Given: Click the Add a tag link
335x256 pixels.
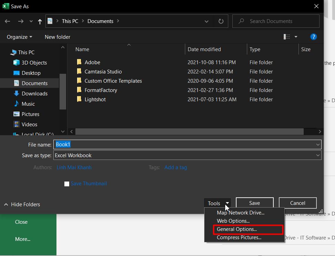Looking at the screenshot, I should tap(176, 167).
